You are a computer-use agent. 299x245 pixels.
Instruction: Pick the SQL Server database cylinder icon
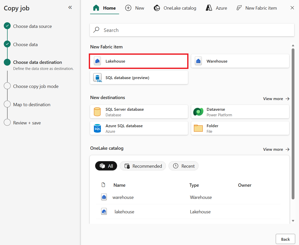(x=97, y=112)
